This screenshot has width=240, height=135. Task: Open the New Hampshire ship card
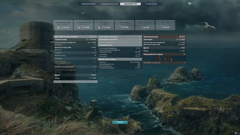tap(84, 25)
